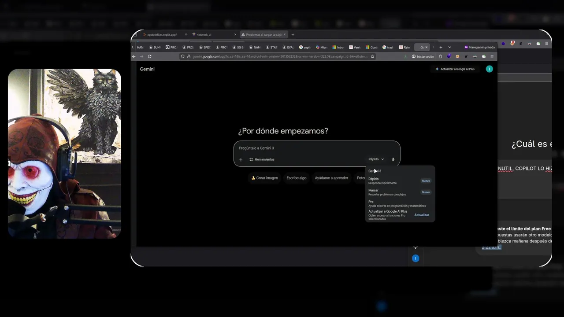Click Actualizar a Google AI Plus button
The width and height of the screenshot is (564, 317).
pos(455,69)
